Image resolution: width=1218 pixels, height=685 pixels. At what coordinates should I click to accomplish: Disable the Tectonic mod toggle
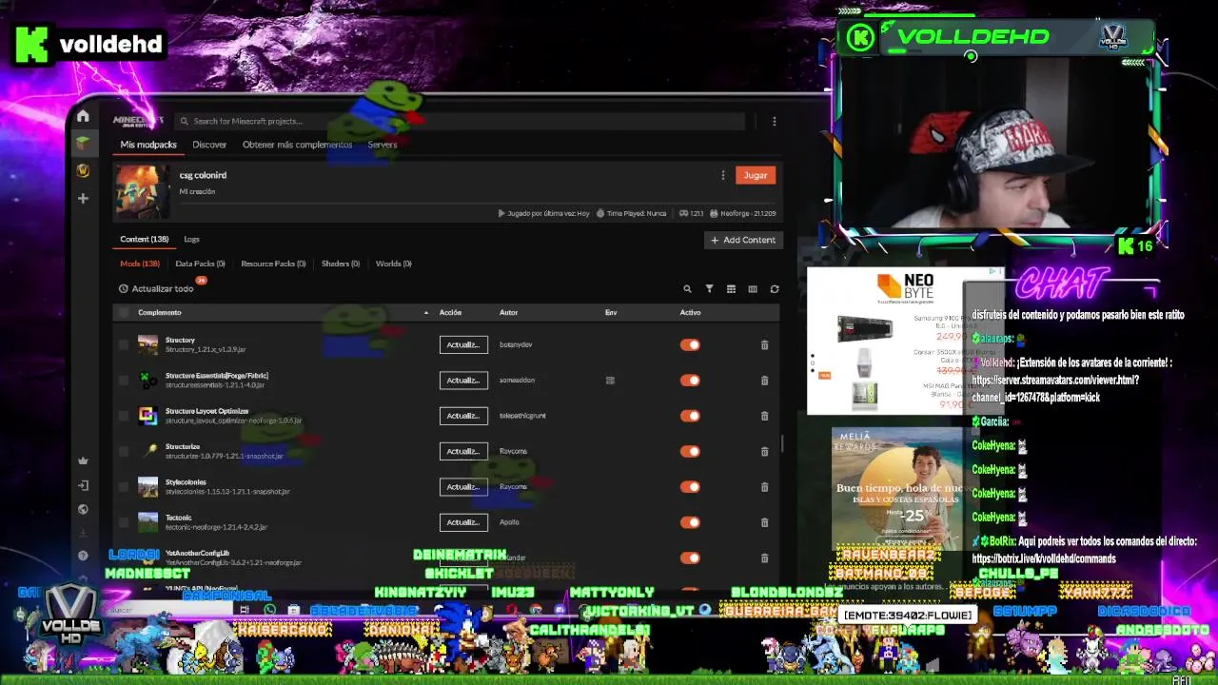point(690,522)
